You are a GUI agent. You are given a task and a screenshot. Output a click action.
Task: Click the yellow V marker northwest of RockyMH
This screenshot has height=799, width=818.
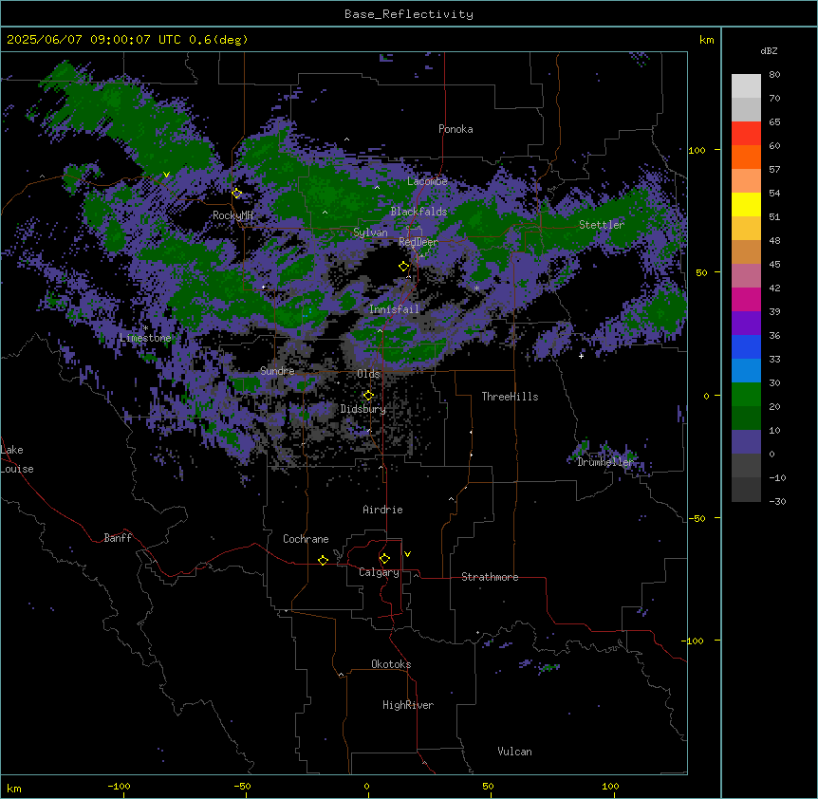pyautogui.click(x=166, y=175)
